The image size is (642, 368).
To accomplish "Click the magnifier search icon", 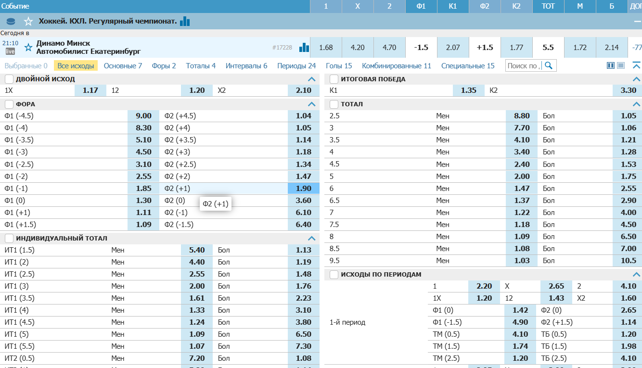I will click(x=549, y=65).
